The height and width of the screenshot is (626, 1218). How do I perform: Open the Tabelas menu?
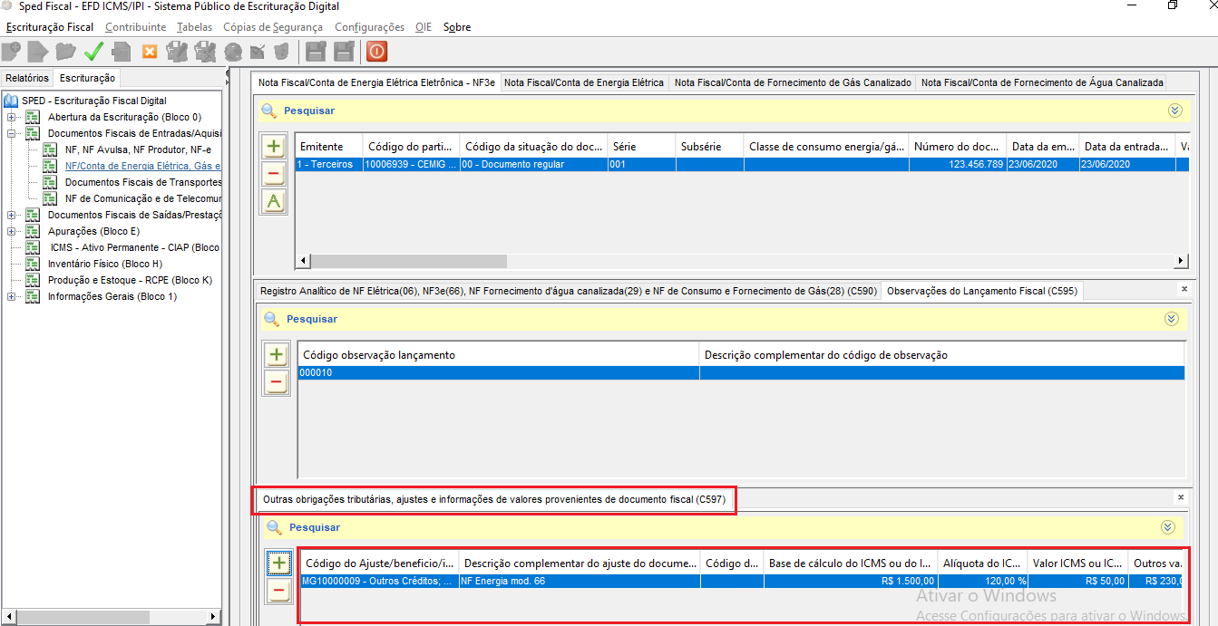coord(194,27)
